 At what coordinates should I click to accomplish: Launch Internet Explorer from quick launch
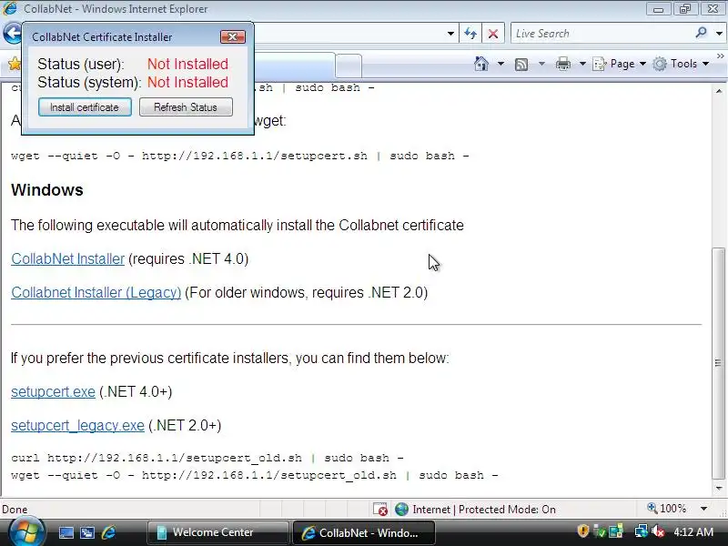(x=108, y=532)
